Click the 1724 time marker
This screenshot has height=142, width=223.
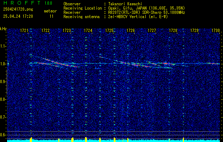pos(88,31)
